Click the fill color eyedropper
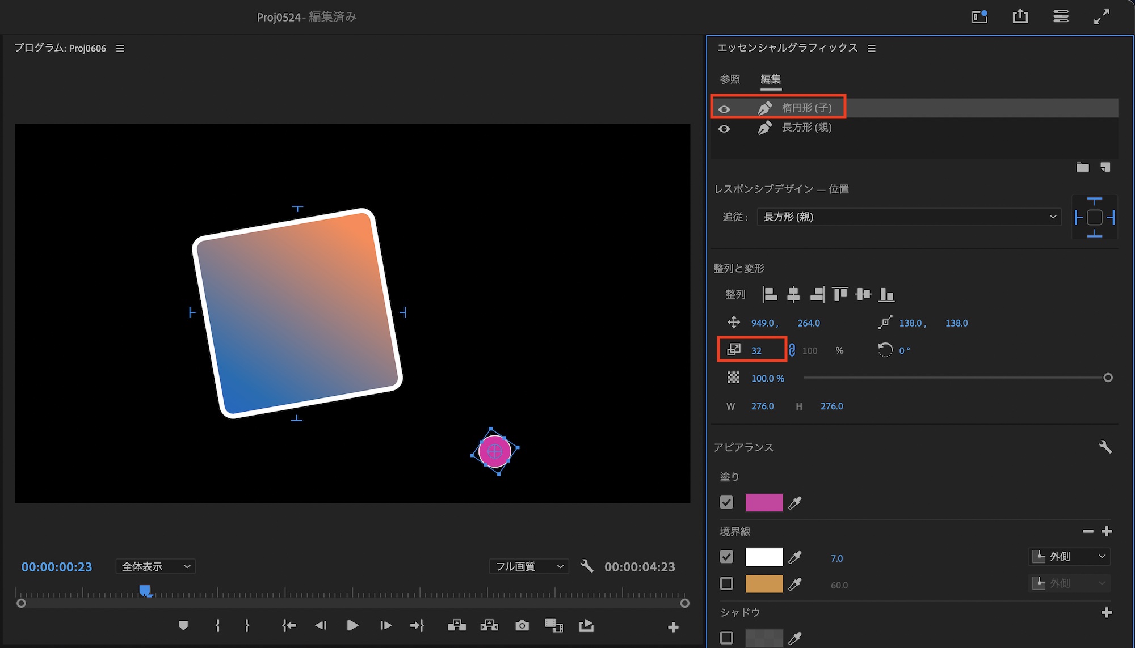 pos(795,503)
